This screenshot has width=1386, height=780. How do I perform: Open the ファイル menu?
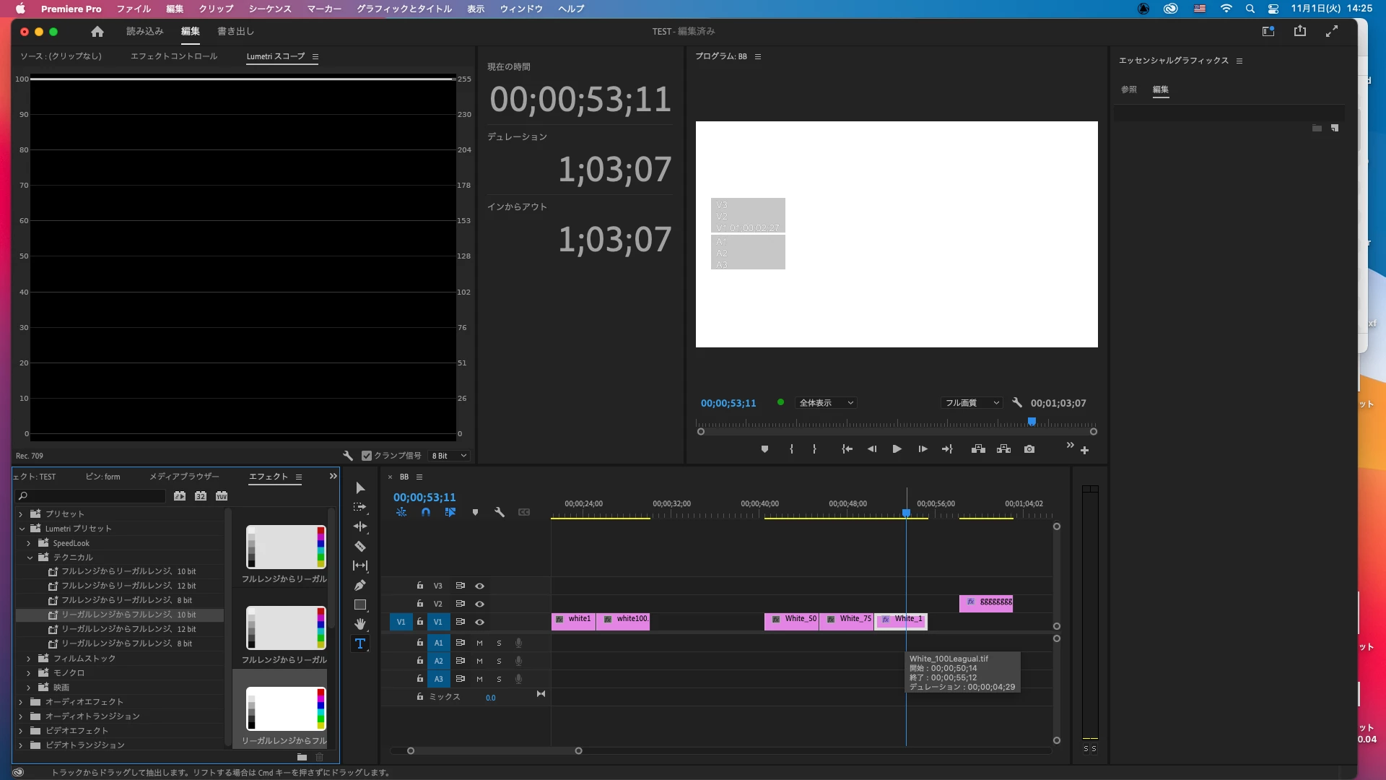click(134, 9)
